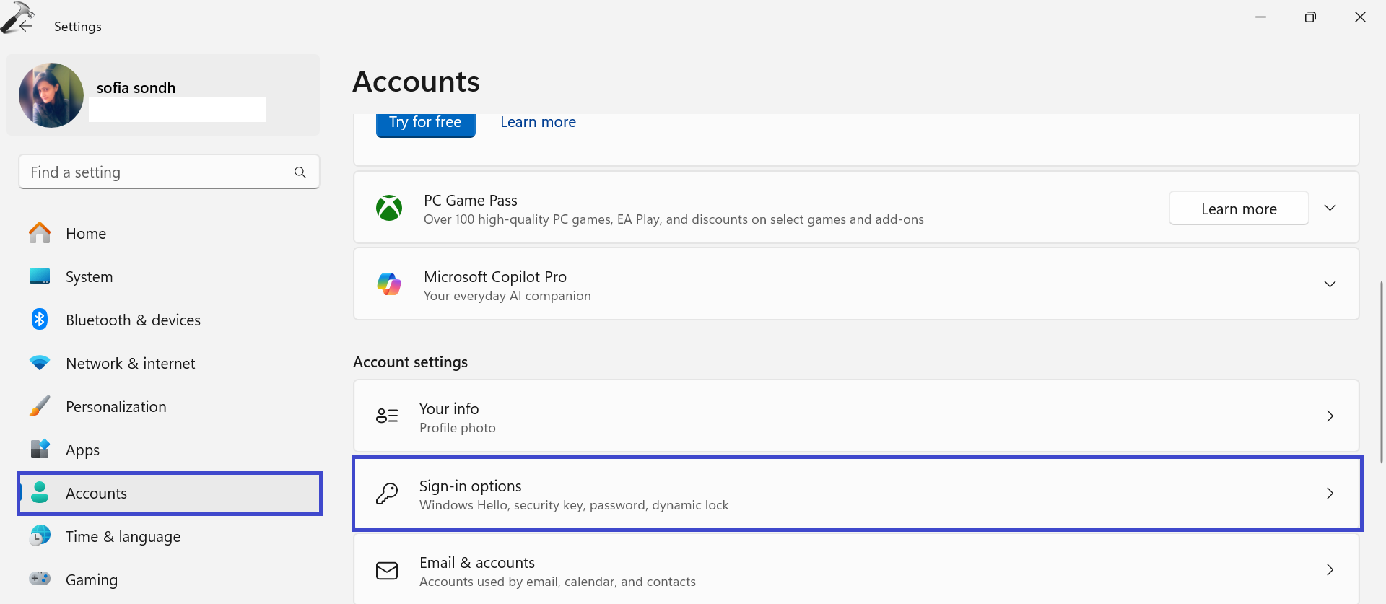This screenshot has height=604, width=1386.
Task: Open the System settings category
Action: click(x=89, y=277)
